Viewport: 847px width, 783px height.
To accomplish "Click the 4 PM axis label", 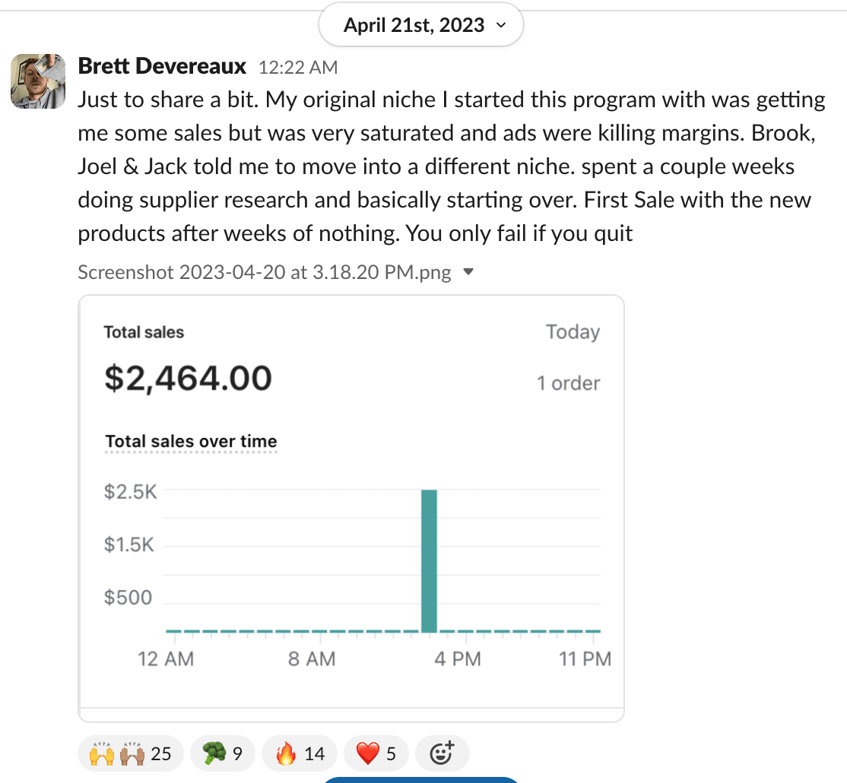I will (x=457, y=658).
